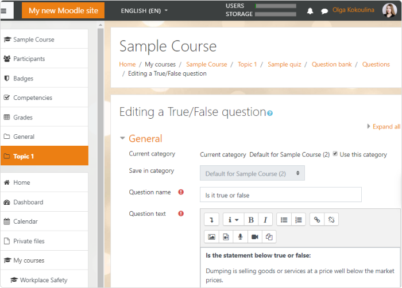
Task: Click the sidebar scrollbar up arrow
Action: 100,25
